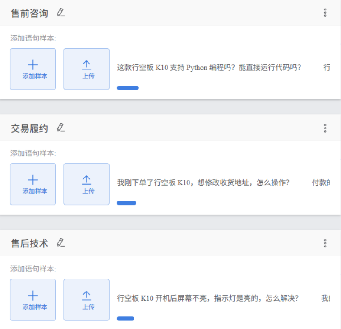Image resolution: width=341 pixels, height=329 pixels.
Task: Click the upload button in the 售后技术 section
Action: (86, 300)
